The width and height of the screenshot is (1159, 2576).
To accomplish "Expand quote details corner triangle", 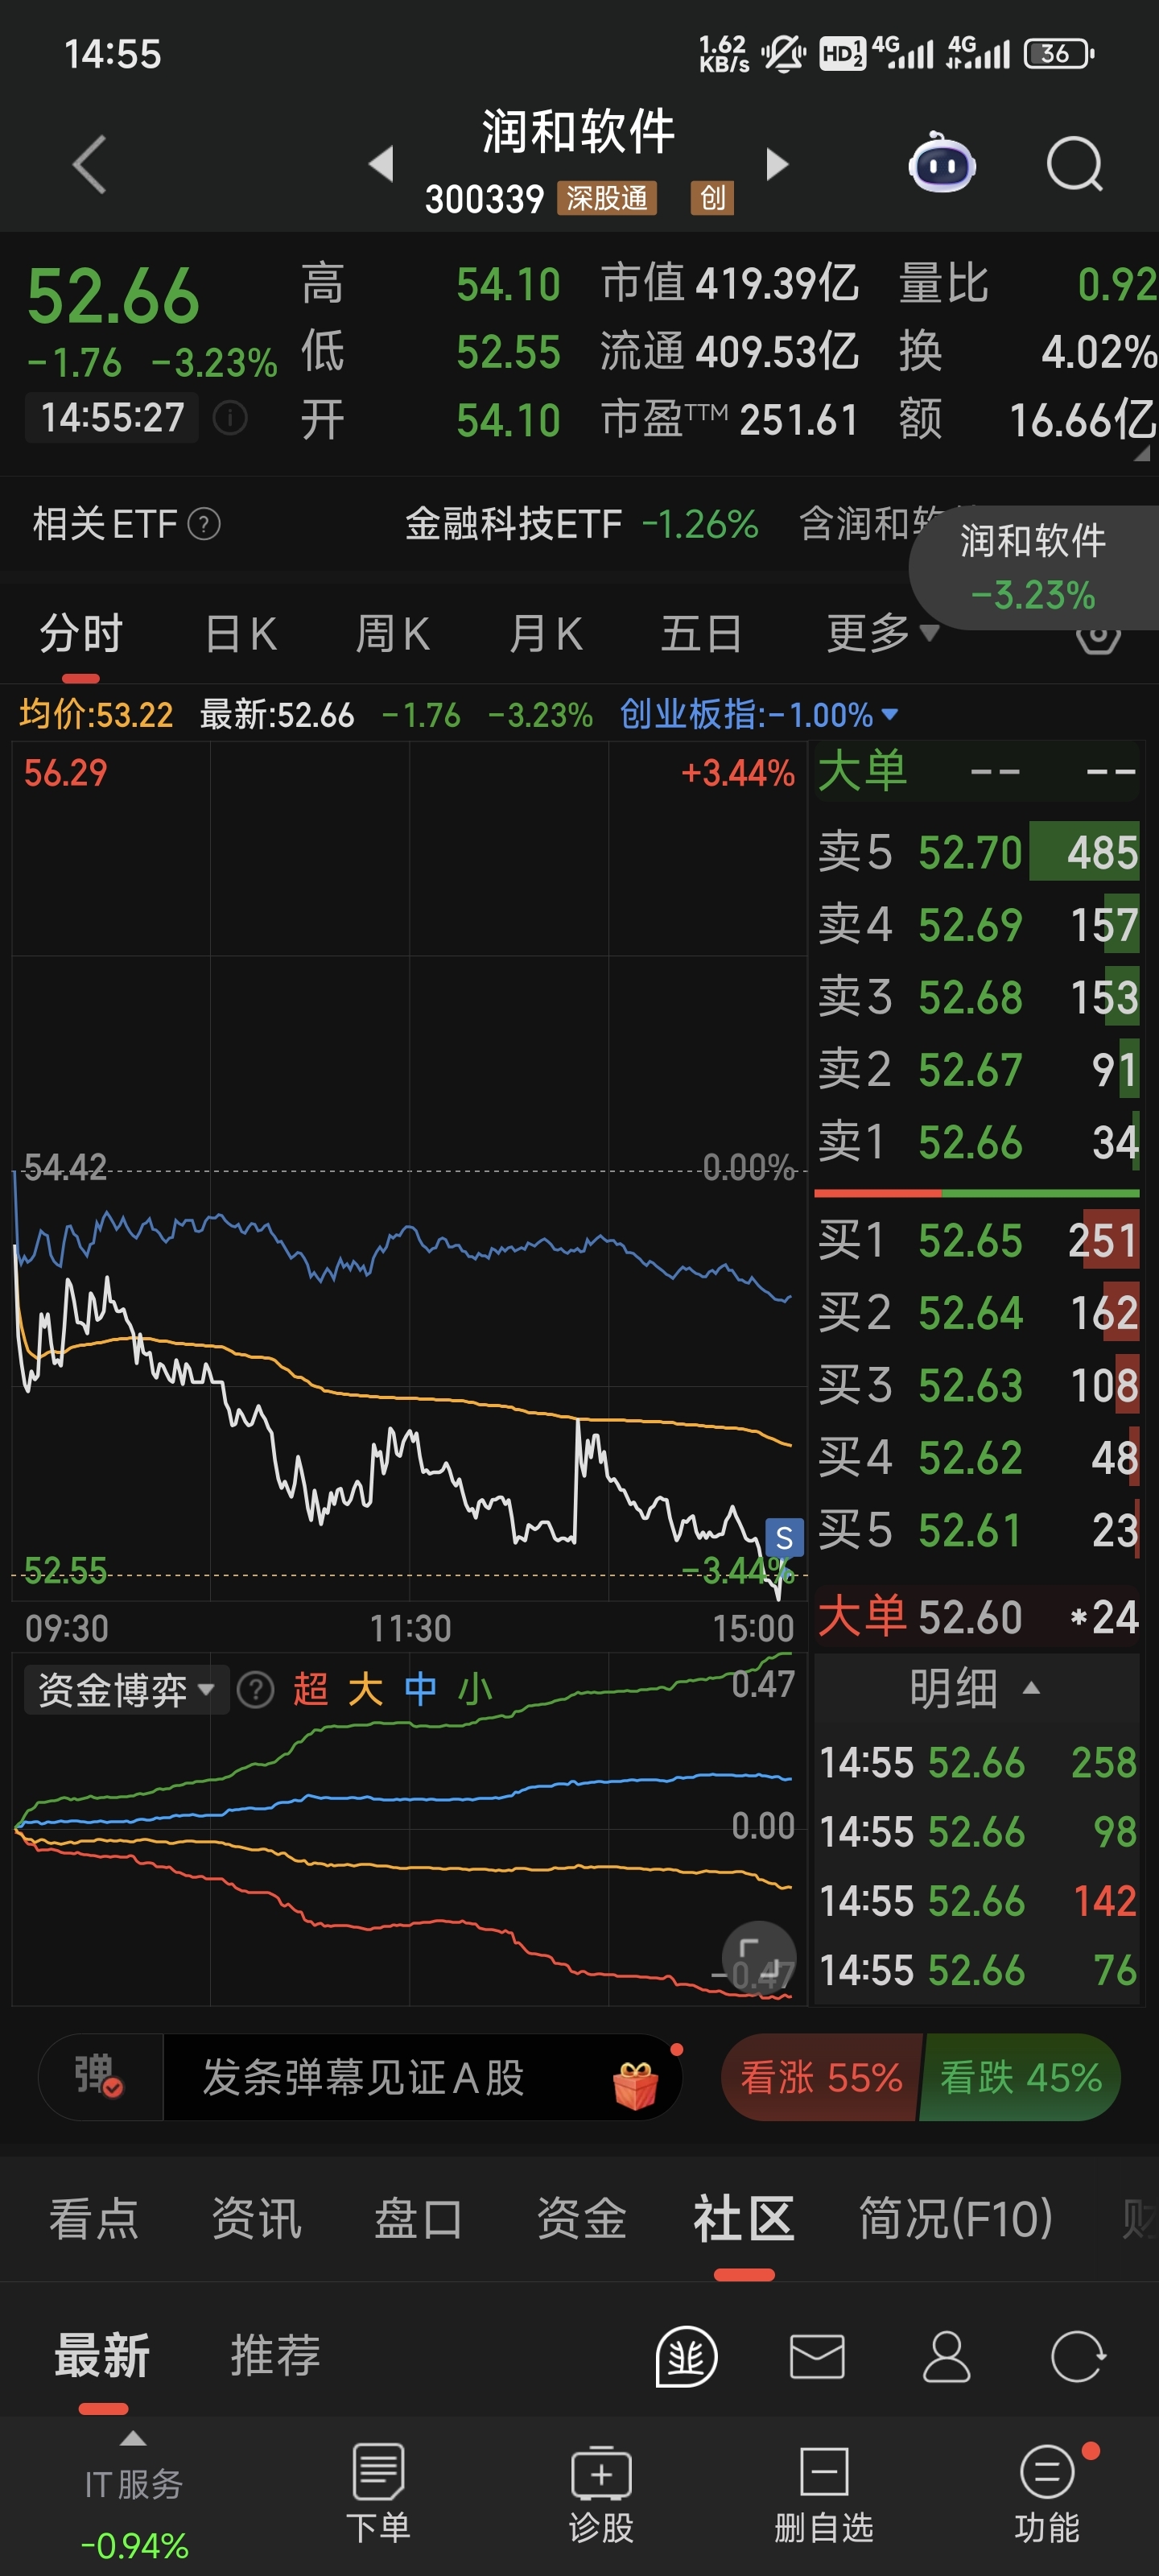I will click(1141, 453).
